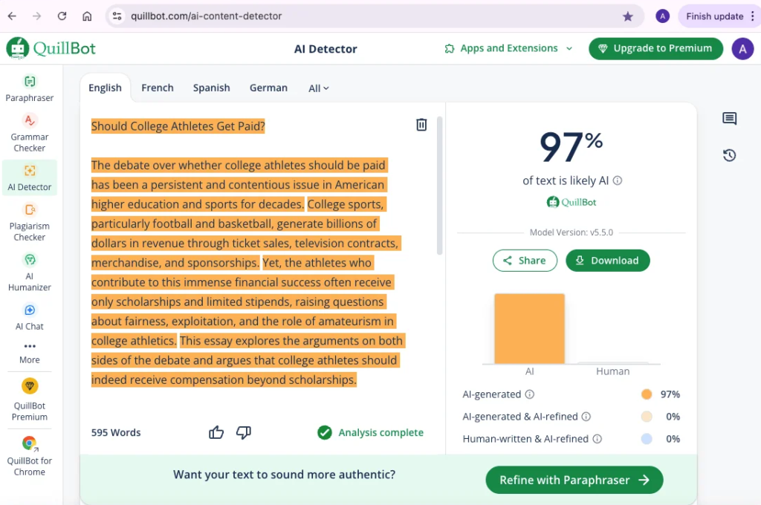Open AI Chat from sidebar
761x505 pixels.
[30, 317]
